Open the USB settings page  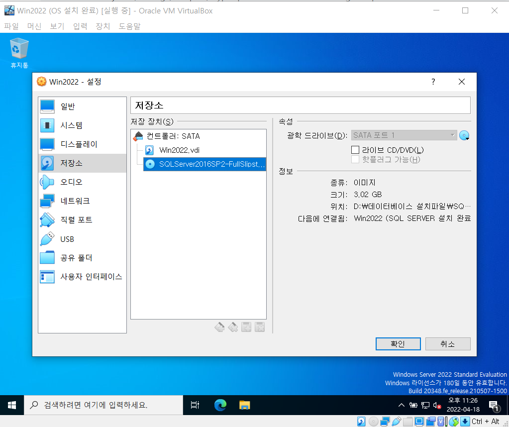tap(82, 239)
